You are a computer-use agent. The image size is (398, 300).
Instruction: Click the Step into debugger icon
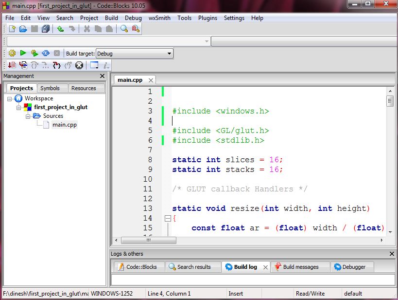[56, 65]
